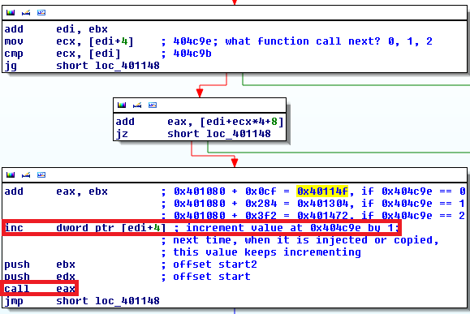Click comment 'next time, when it is injected or copied,'
The image size is (470, 314).
pos(306,240)
